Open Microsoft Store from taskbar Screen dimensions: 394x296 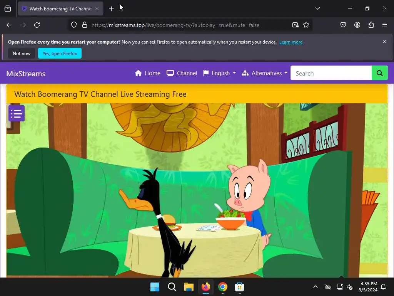[x=239, y=287]
